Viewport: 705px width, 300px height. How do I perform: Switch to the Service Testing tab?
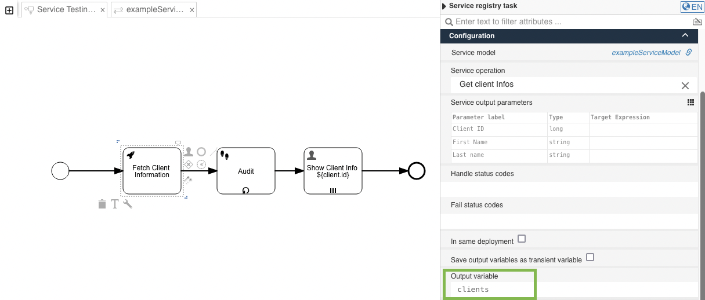(61, 10)
